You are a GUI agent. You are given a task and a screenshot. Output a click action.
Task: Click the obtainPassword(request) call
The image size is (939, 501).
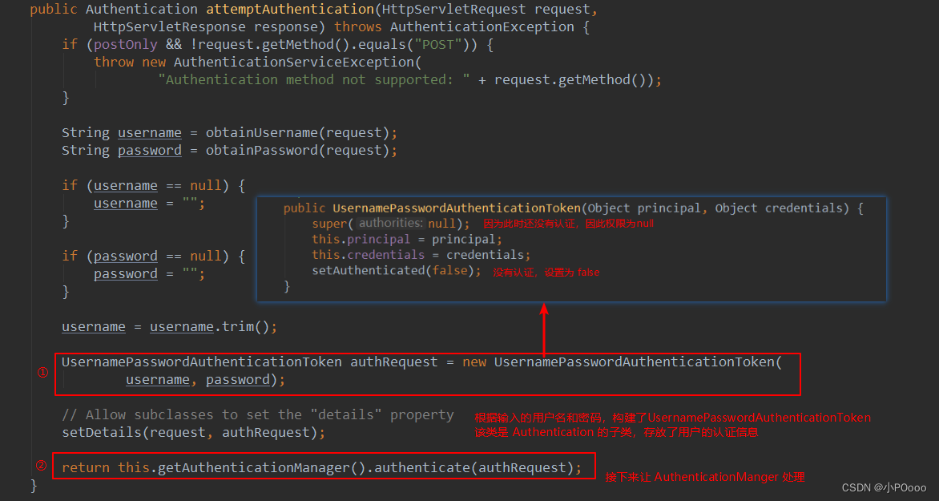297,151
